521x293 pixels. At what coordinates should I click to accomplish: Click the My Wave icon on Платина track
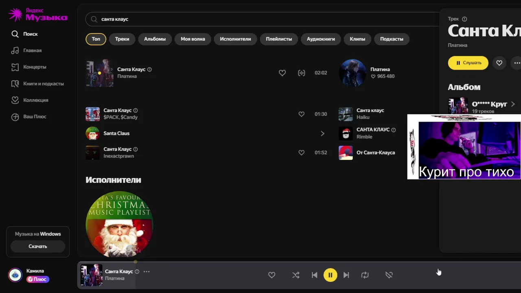tap(302, 73)
